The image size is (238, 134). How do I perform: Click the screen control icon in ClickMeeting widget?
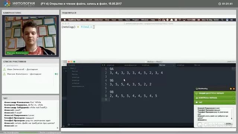coord(197,98)
